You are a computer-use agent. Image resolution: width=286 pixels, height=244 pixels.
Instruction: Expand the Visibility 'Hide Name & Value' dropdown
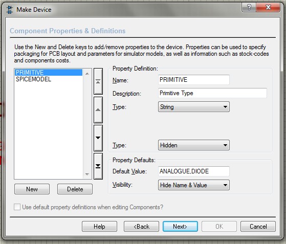click(194, 185)
